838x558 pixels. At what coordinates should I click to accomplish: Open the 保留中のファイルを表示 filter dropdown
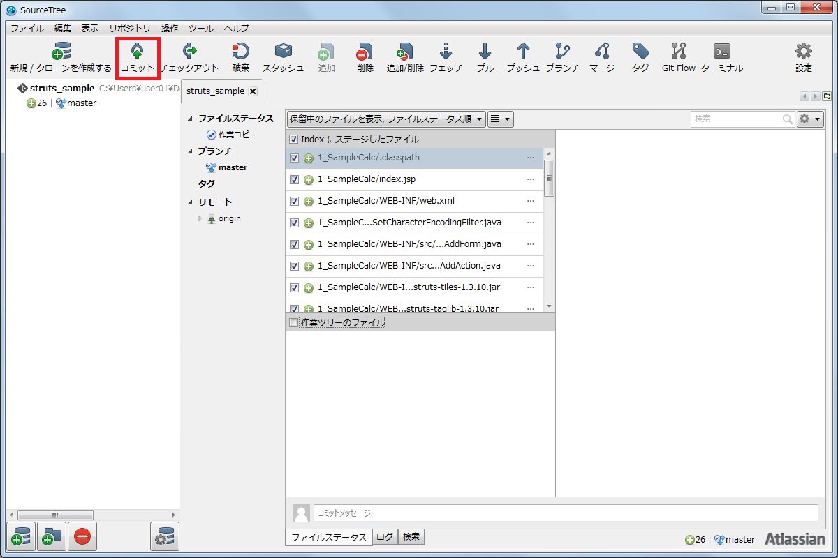(x=386, y=119)
